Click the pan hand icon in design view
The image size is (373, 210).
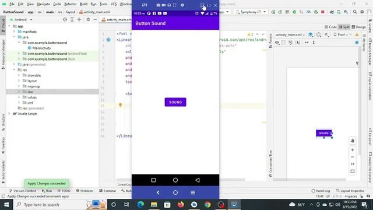(x=353, y=141)
